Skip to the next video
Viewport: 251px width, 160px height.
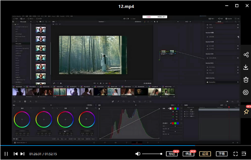[22, 154]
